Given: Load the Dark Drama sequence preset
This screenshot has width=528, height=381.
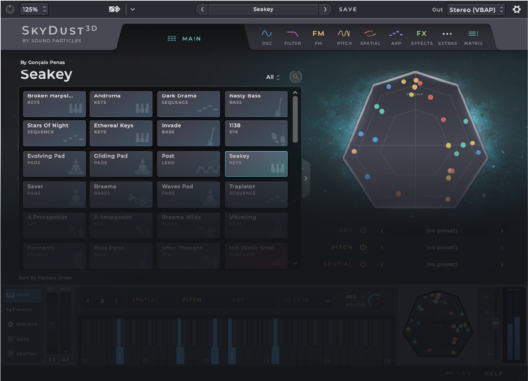Looking at the screenshot, I should (x=188, y=104).
